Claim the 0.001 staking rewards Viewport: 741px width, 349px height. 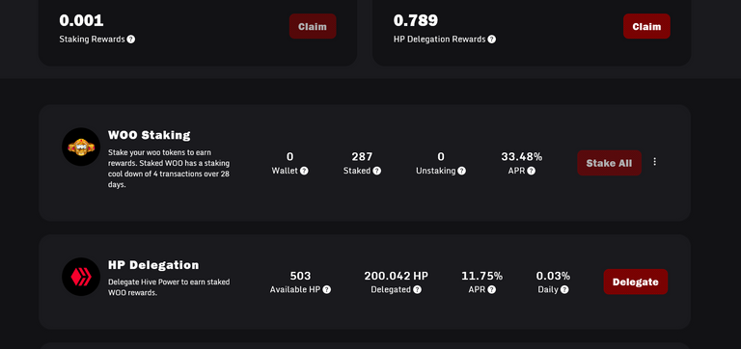[313, 26]
